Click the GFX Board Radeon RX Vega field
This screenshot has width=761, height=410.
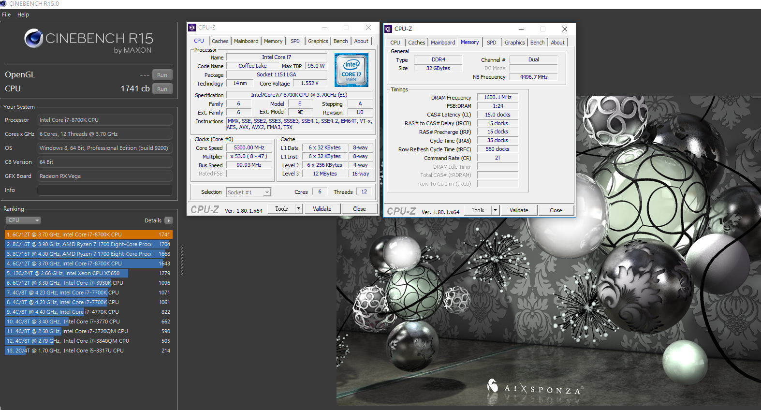pyautogui.click(x=105, y=176)
